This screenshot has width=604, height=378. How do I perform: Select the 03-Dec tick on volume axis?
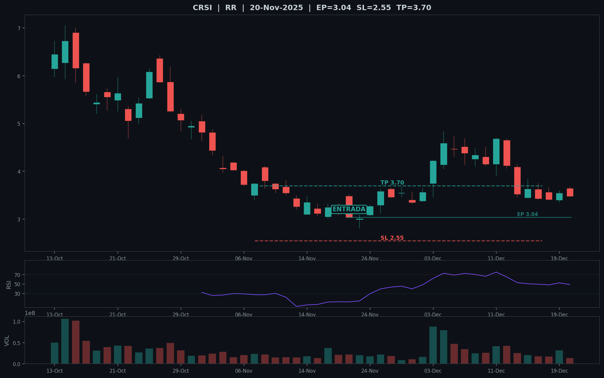[x=433, y=371]
